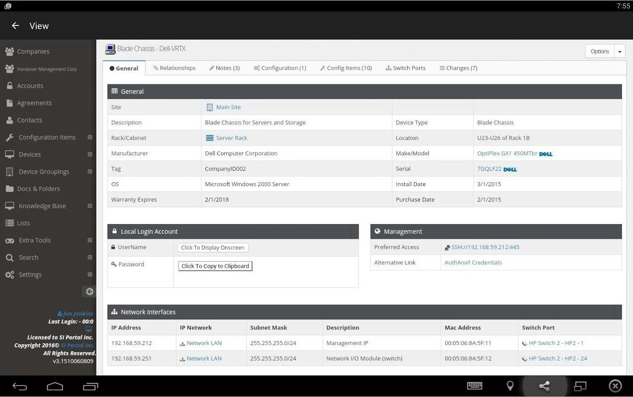Screen dimensions: 633x397
Task: Click To Copy to Clipboard password
Action: coord(215,266)
